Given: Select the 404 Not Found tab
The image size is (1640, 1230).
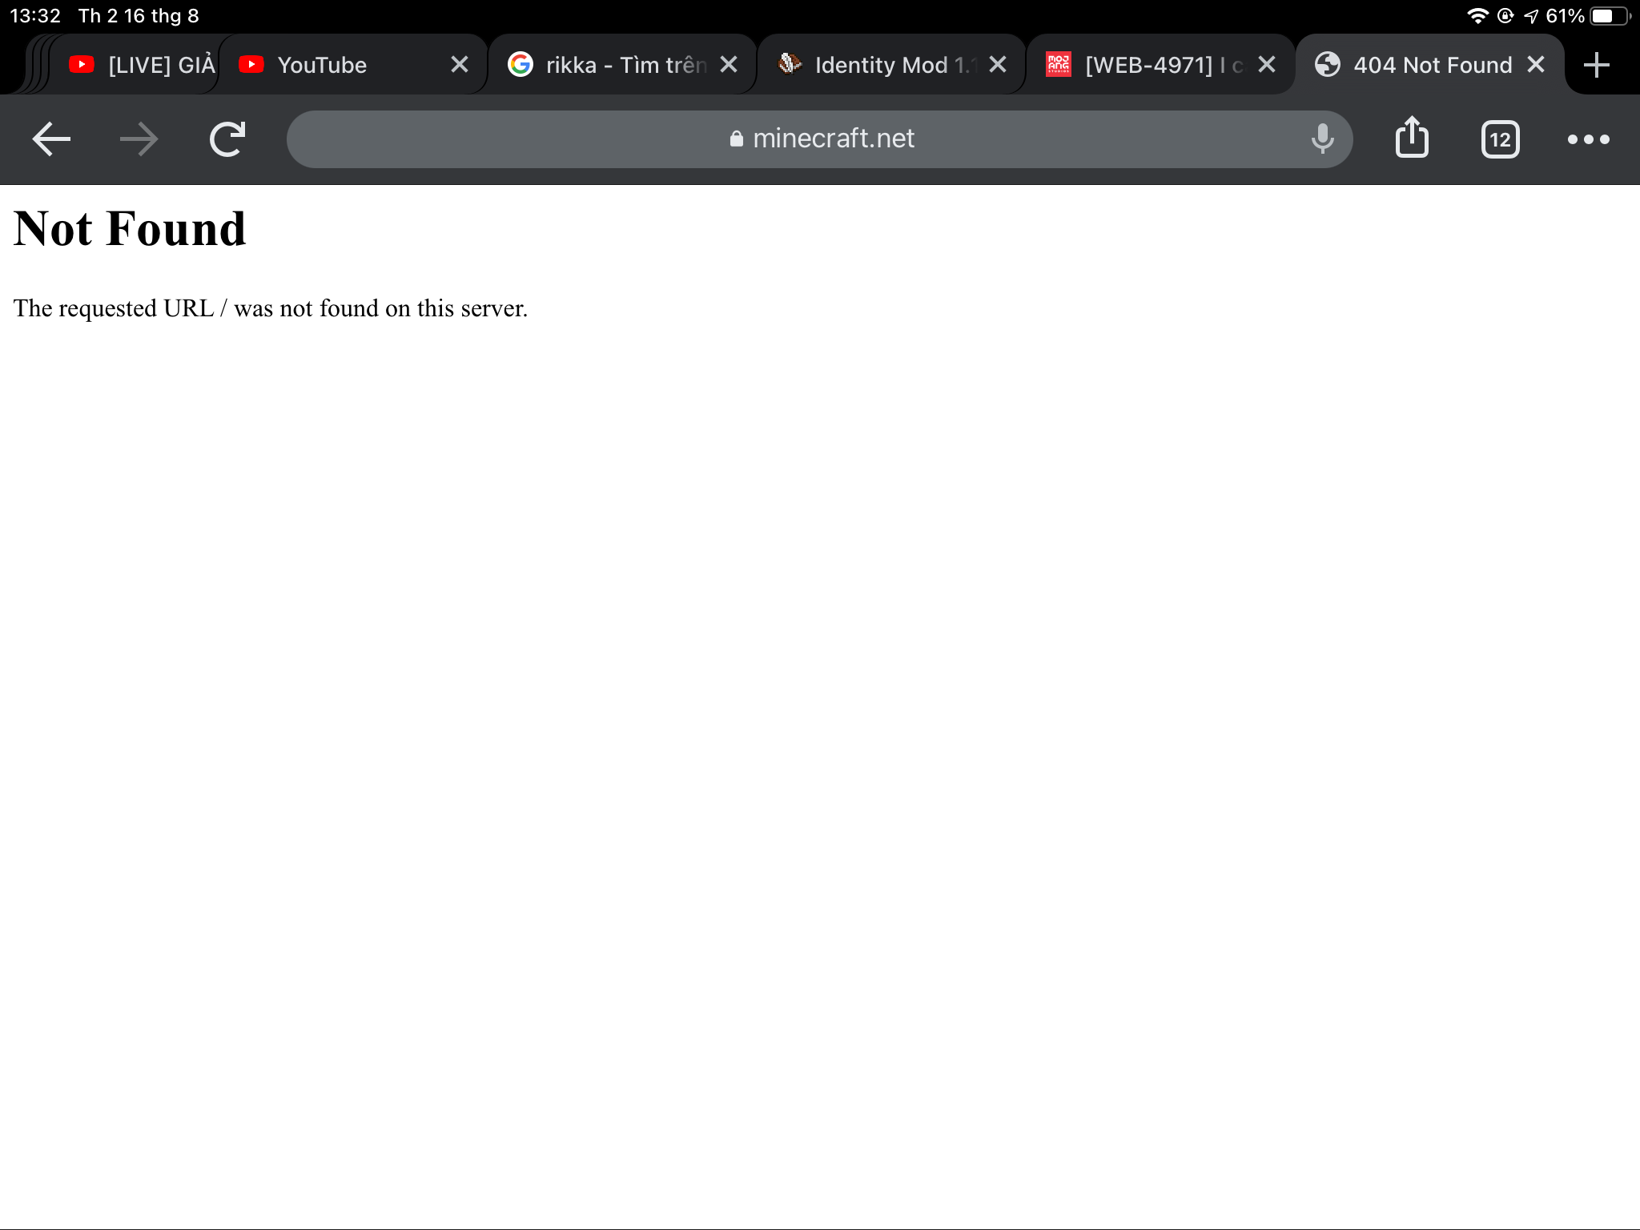Looking at the screenshot, I should (1417, 65).
